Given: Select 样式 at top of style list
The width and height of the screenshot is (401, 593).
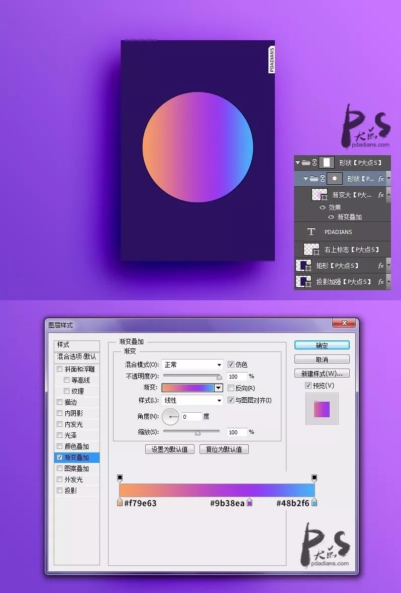Looking at the screenshot, I should coord(77,345).
